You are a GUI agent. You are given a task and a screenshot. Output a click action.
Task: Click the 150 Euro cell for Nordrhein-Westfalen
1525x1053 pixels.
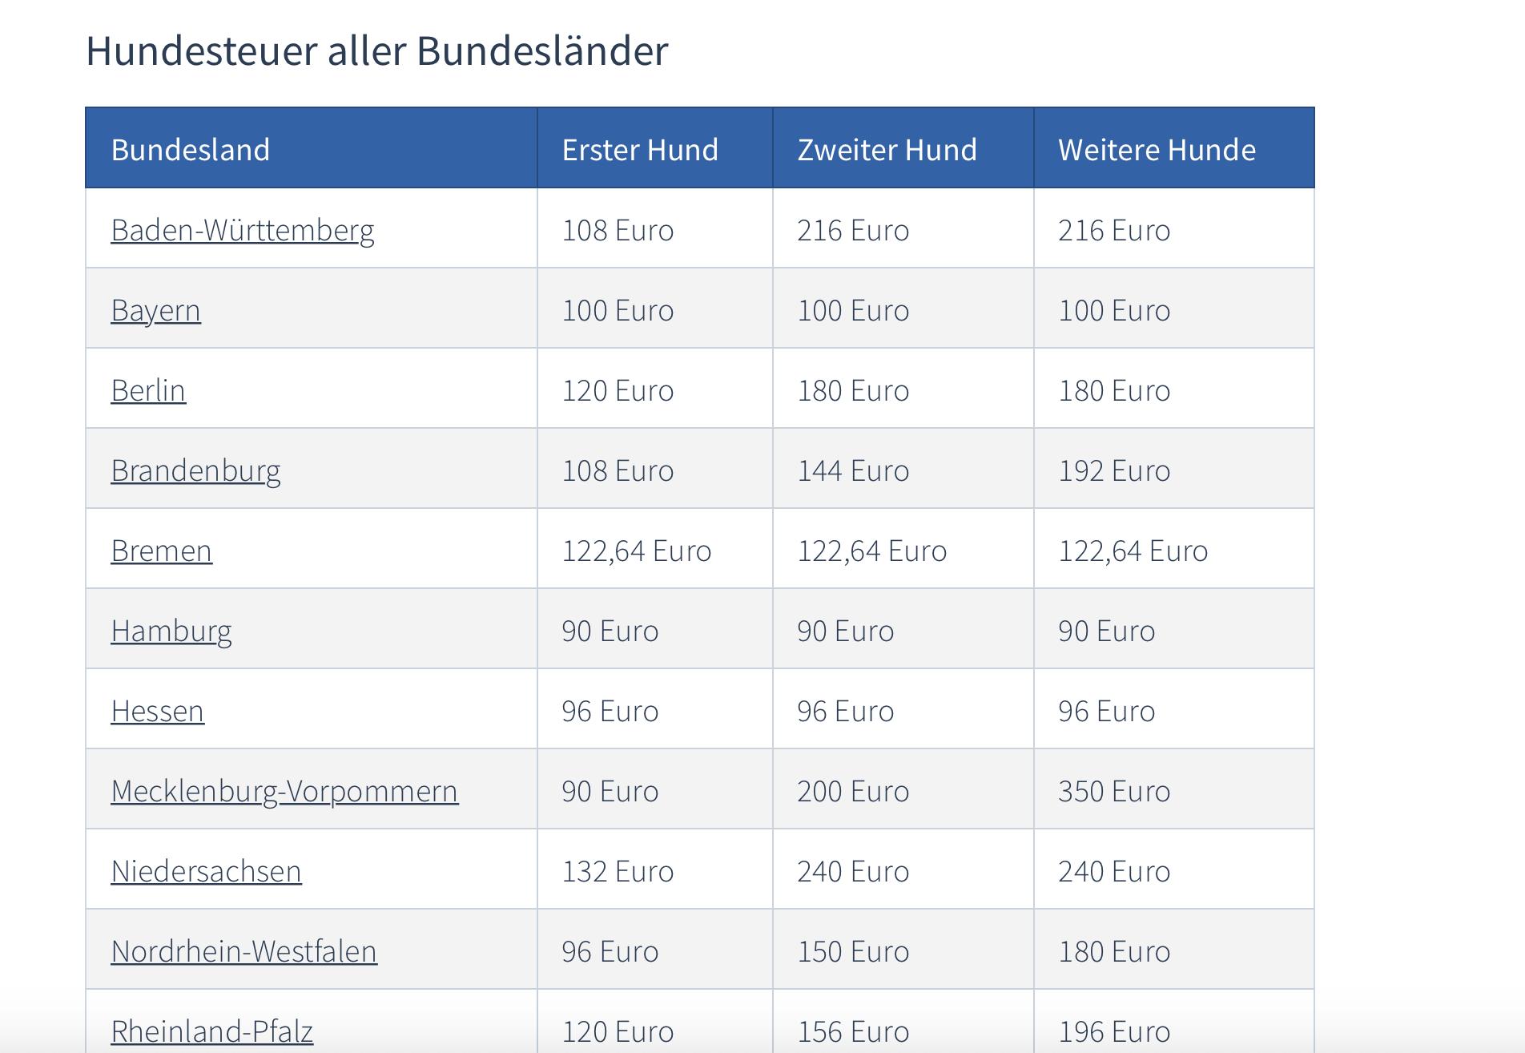852,951
